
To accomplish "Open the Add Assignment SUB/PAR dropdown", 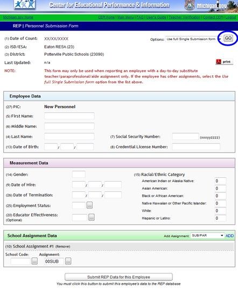I will pos(207,235).
